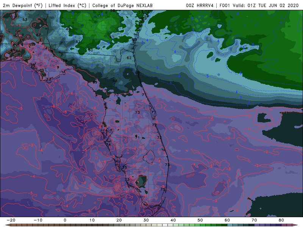
Task: Click the right arrow end of color bar
Action: pos(295,225)
